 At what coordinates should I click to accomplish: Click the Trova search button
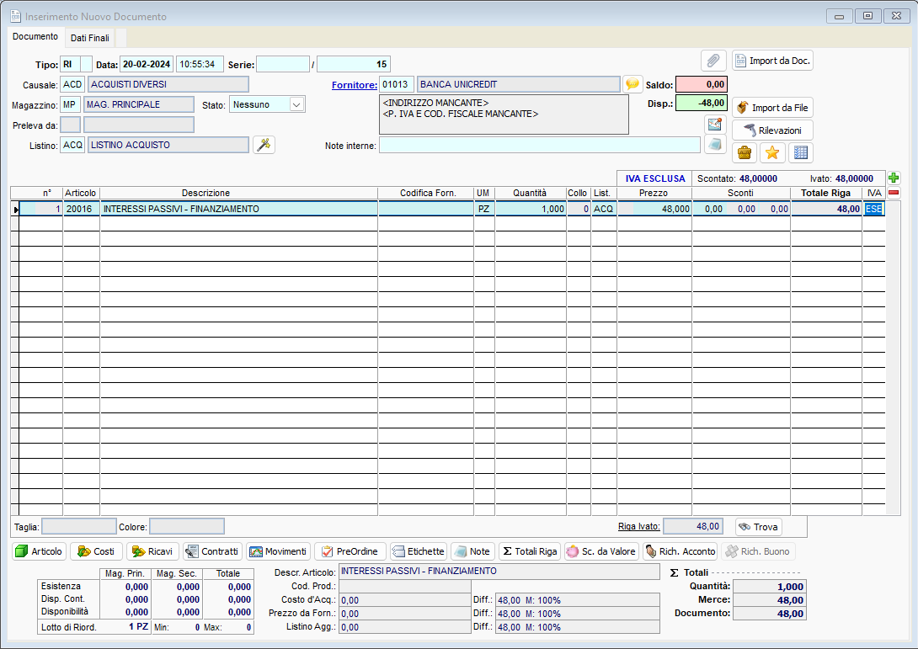(x=758, y=527)
